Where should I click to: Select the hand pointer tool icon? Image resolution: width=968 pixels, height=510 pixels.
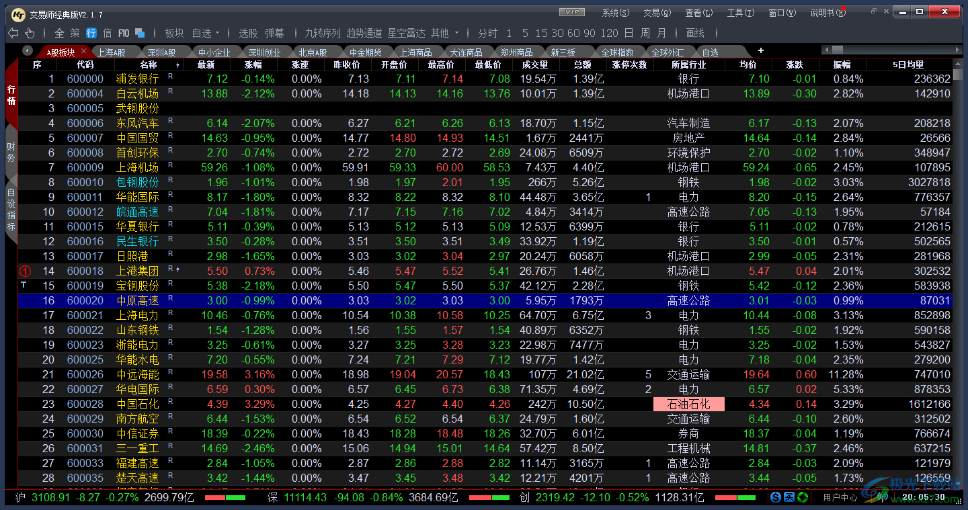tap(30, 33)
